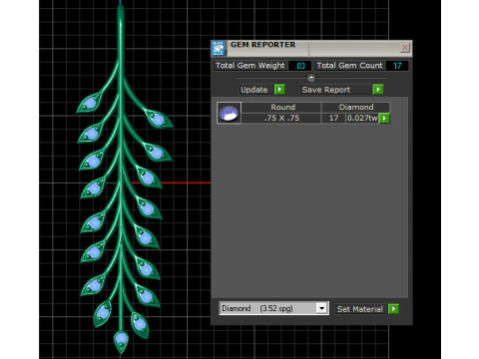The image size is (479, 359).
Task: Select bottom tip gem of leaf design
Action: pyautogui.click(x=121, y=339)
